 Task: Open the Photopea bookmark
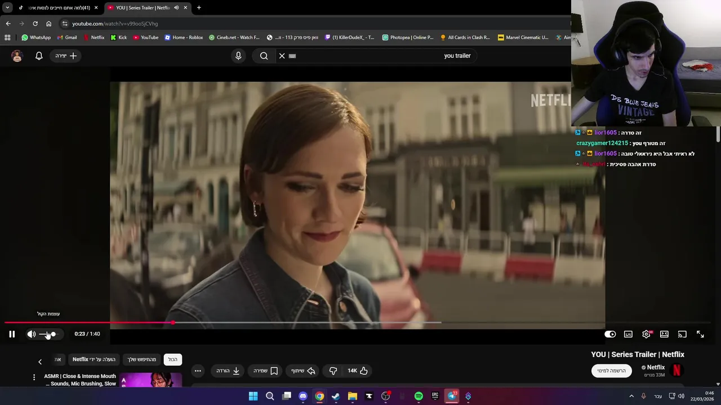click(x=408, y=38)
